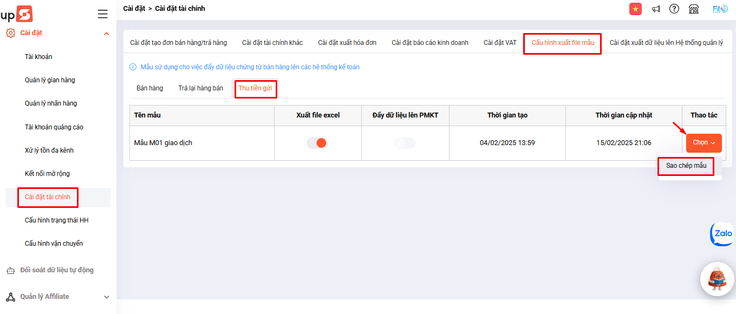Open Quản lý gian hàng in sidebar

click(50, 80)
